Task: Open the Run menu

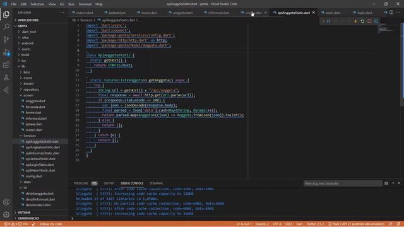Action: coord(71,4)
